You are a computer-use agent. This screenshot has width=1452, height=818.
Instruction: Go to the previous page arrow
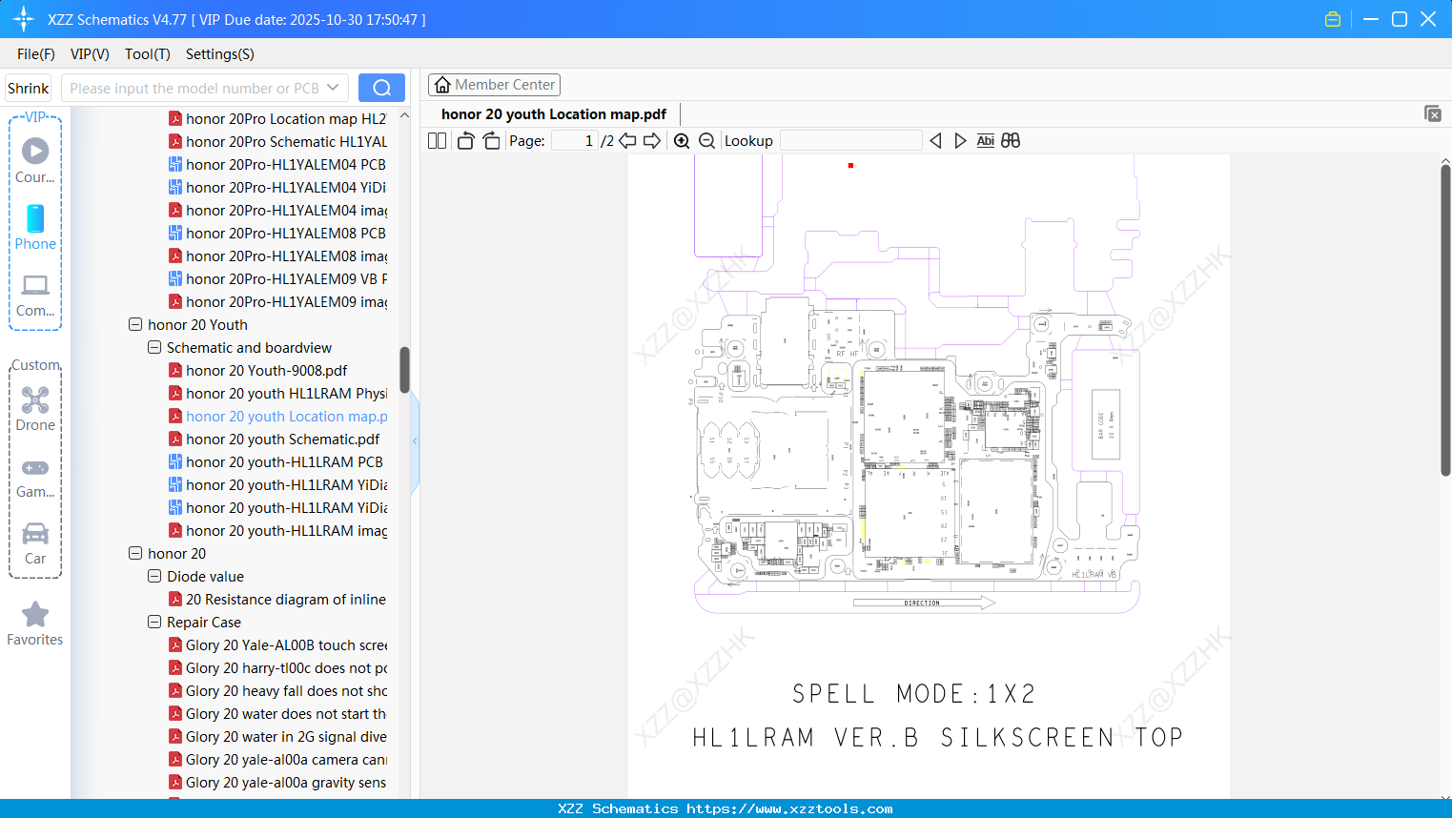click(x=627, y=141)
